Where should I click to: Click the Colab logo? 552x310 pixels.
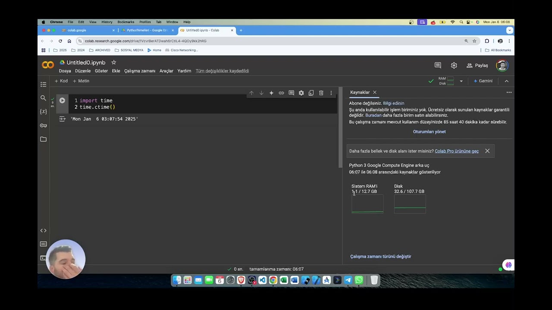[48, 65]
